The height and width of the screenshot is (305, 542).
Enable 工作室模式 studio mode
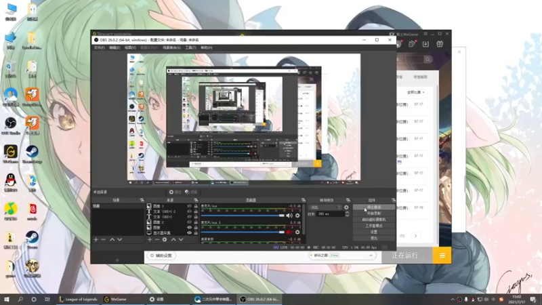point(374,226)
